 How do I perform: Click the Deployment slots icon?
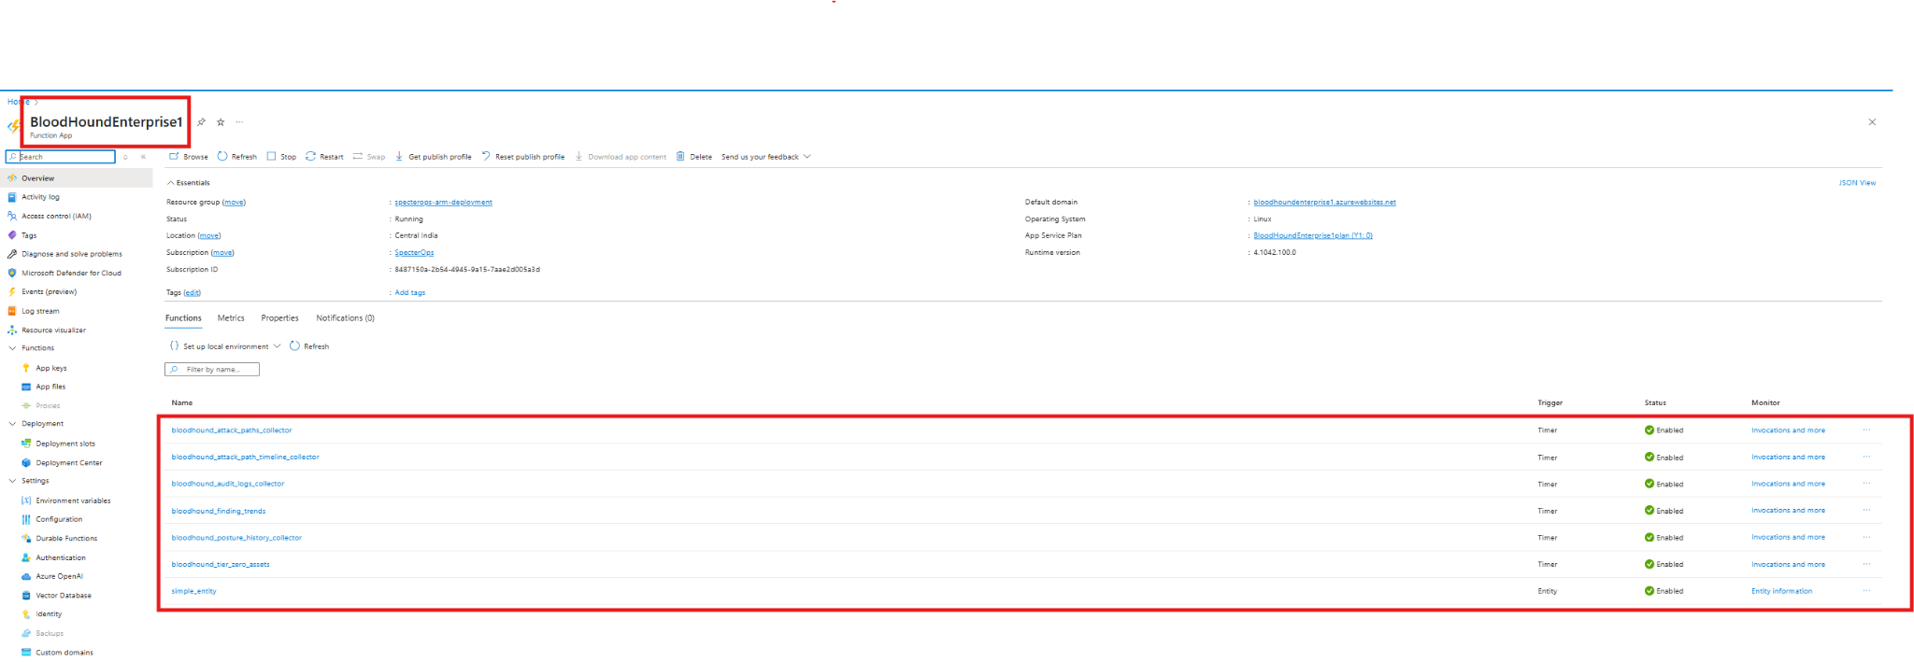26,444
